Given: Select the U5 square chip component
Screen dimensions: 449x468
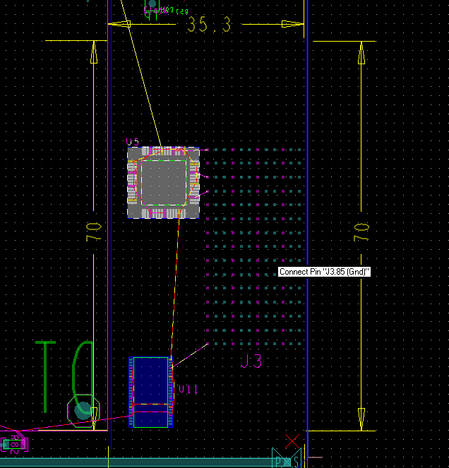Looking at the screenshot, I should point(164,182).
